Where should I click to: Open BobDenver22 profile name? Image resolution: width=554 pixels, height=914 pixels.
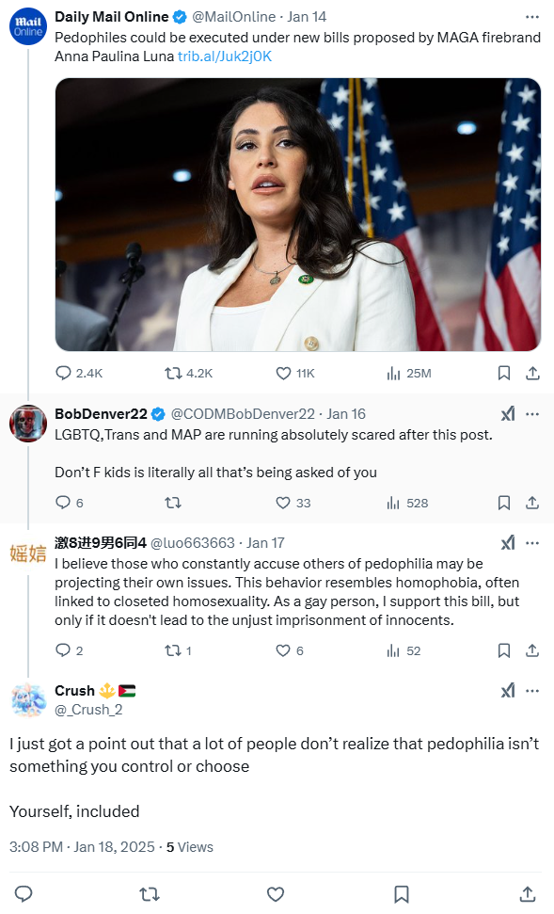click(101, 414)
